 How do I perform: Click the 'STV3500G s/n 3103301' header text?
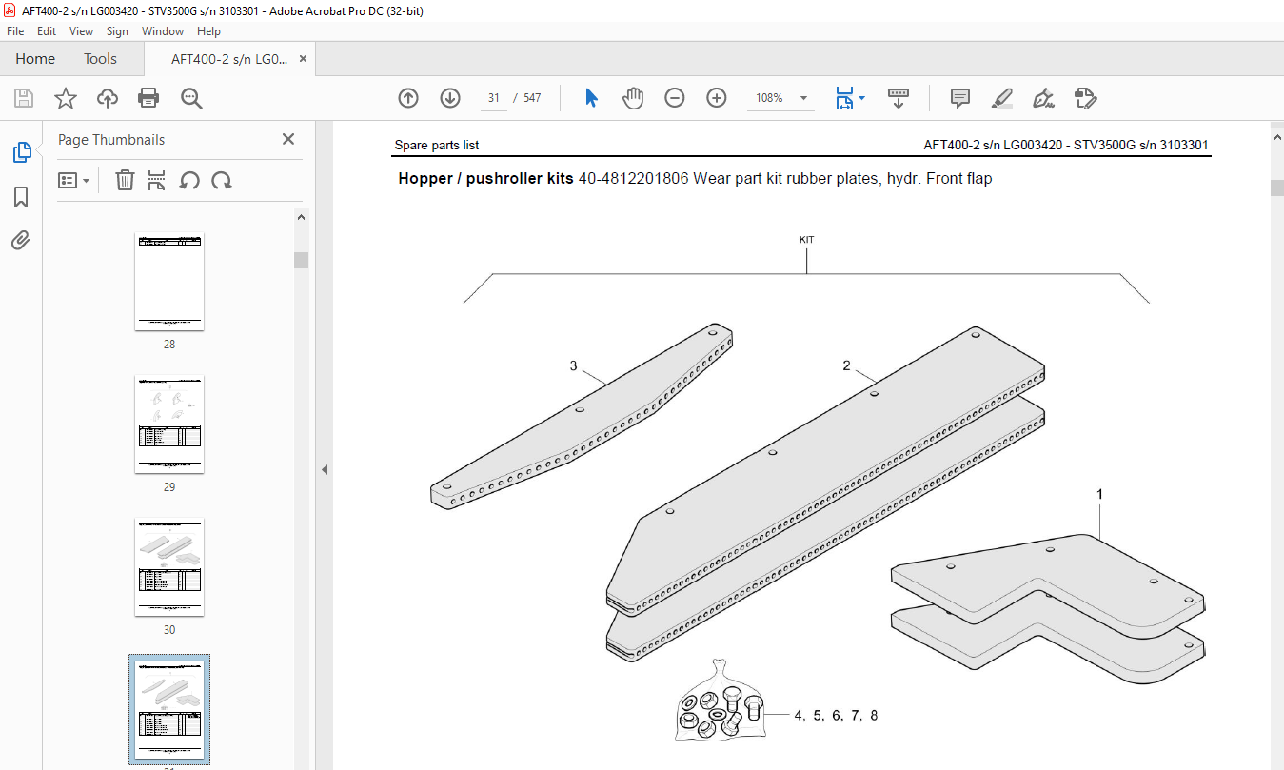click(1141, 146)
